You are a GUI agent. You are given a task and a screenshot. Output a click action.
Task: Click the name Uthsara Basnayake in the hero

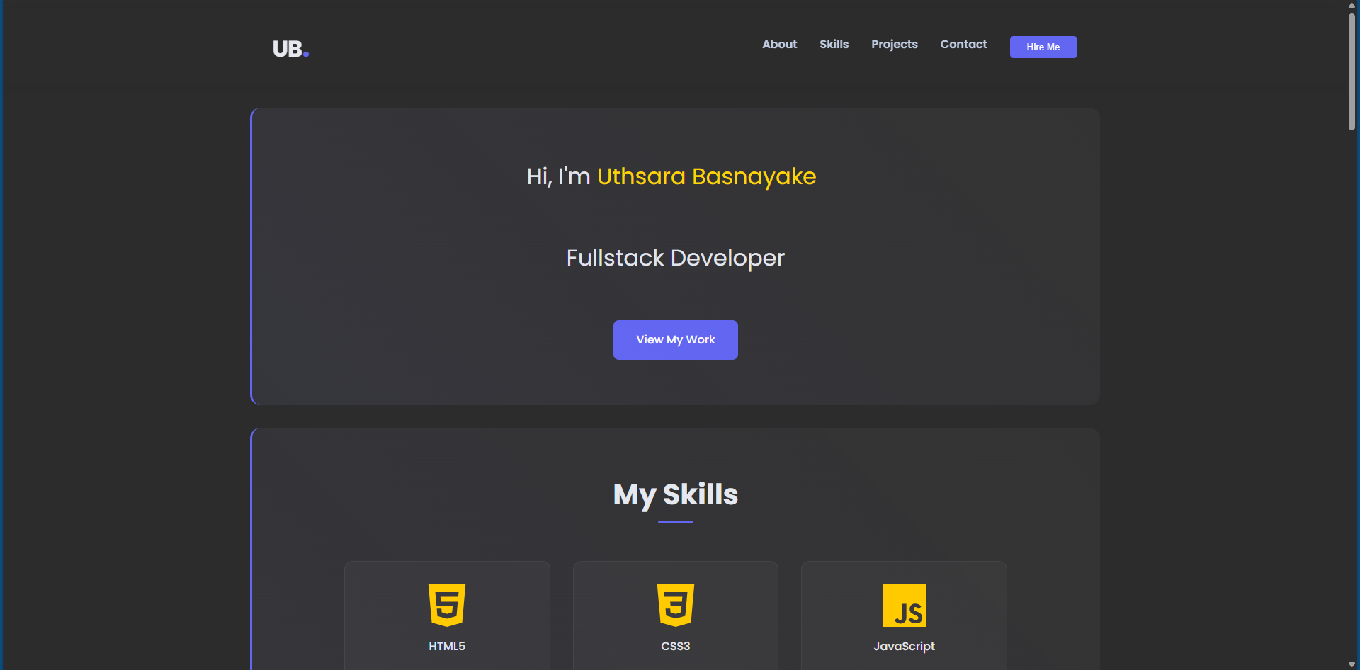tap(706, 177)
